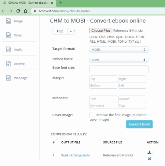Click the Image sidebar label

point(18,21)
